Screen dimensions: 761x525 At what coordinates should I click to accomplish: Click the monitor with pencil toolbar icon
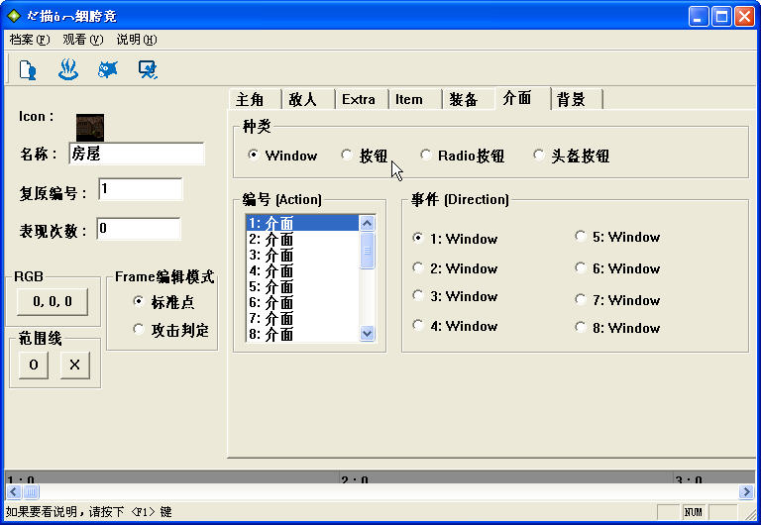[148, 70]
